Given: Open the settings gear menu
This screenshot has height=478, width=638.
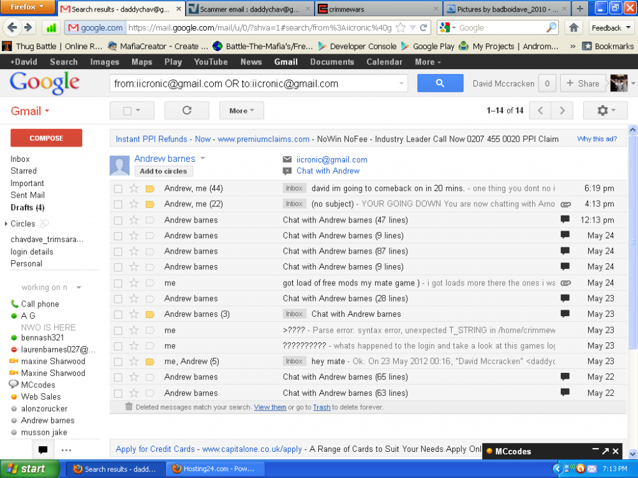Looking at the screenshot, I should tap(605, 110).
